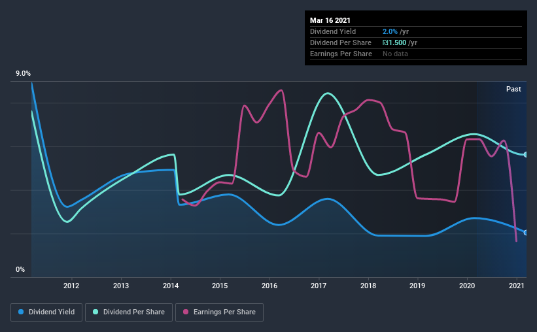537x332 pixels.
Task: Click the tooltip Earnings Per Share row label
Action: click(341, 54)
